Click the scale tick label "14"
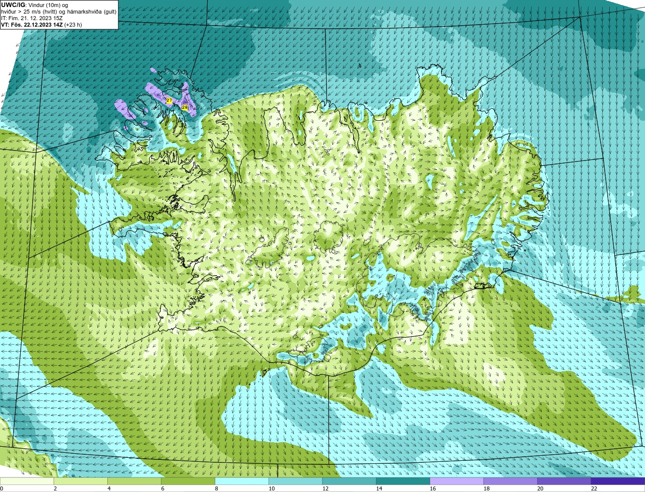The width and height of the screenshot is (645, 492). click(379, 488)
